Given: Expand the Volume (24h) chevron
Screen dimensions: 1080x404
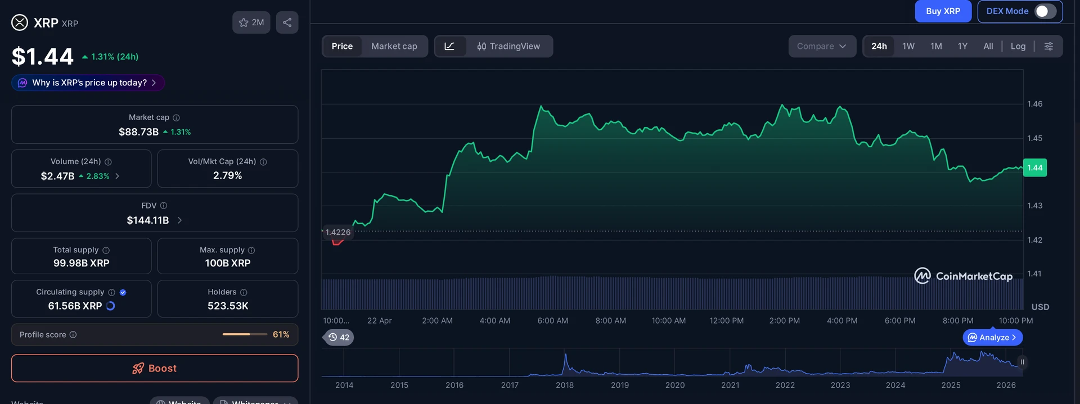Looking at the screenshot, I should click(x=117, y=176).
